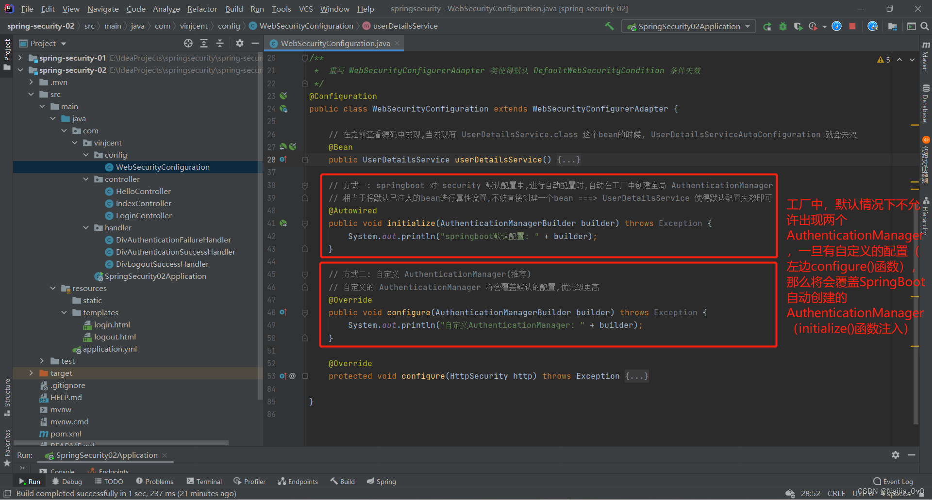Click the Run button in bottom toolbar
The width and height of the screenshot is (932, 500).
pyautogui.click(x=29, y=481)
